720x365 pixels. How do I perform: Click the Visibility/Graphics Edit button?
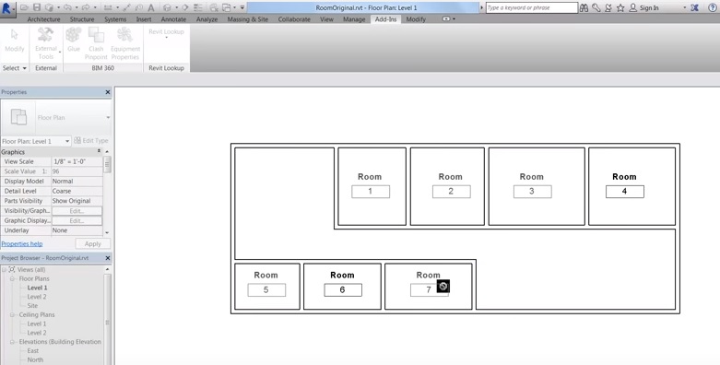coord(77,211)
